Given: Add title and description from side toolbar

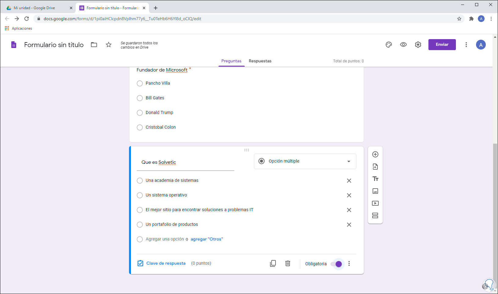Looking at the screenshot, I should pos(375,179).
